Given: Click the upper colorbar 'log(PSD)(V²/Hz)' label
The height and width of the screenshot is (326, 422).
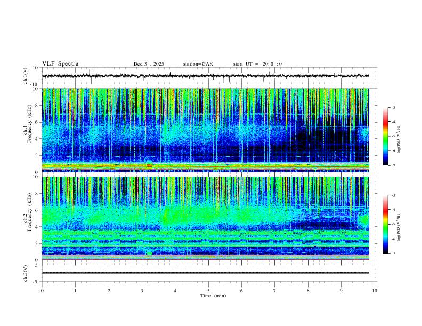Looking at the screenshot, I should (399, 138).
